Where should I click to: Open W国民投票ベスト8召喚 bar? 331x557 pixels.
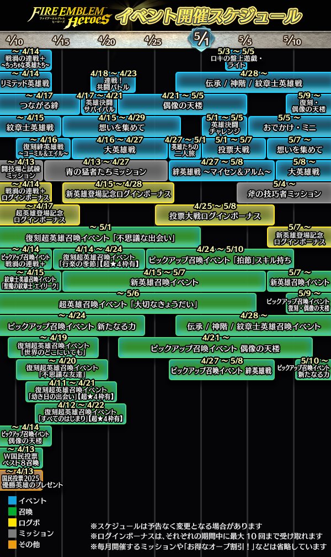coord(21,459)
